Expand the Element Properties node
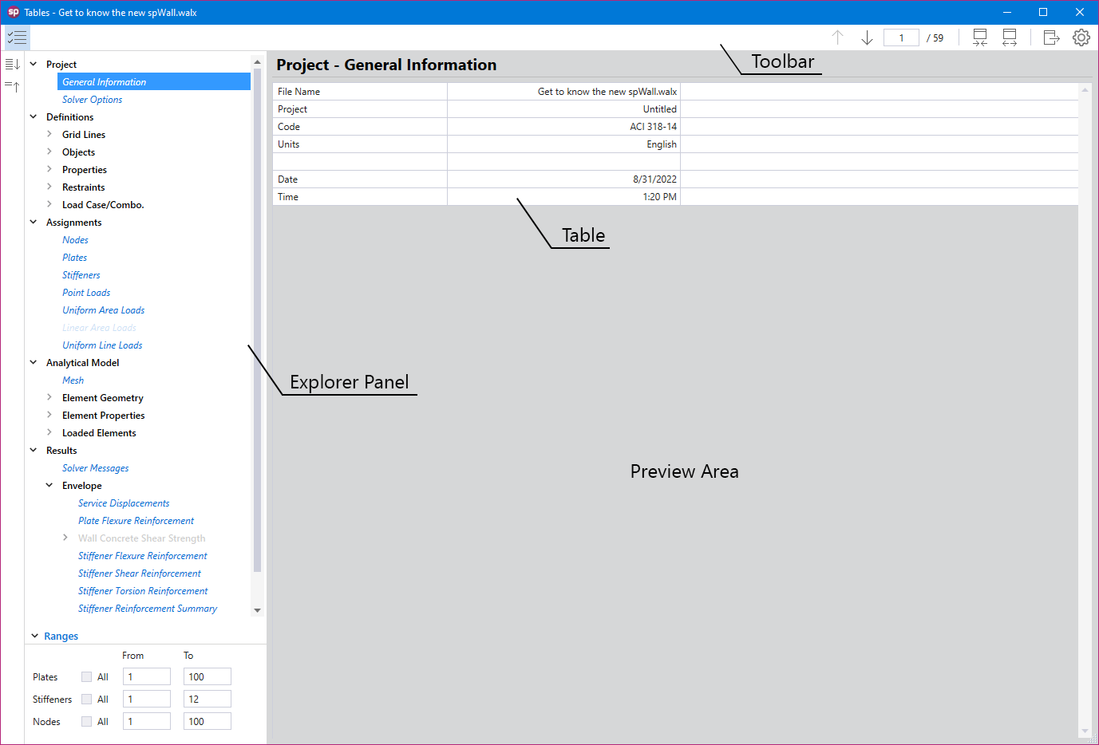Image resolution: width=1099 pixels, height=745 pixels. click(49, 415)
